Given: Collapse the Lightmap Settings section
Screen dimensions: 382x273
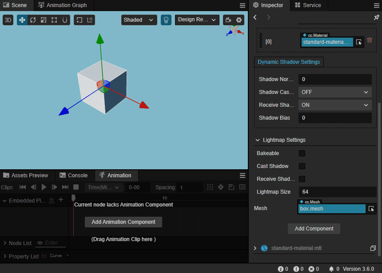Looking at the screenshot, I should point(258,140).
